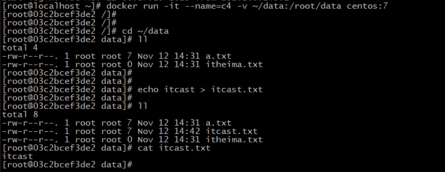Click the cd ~/data command
The image size is (445, 172).
[x=145, y=31]
